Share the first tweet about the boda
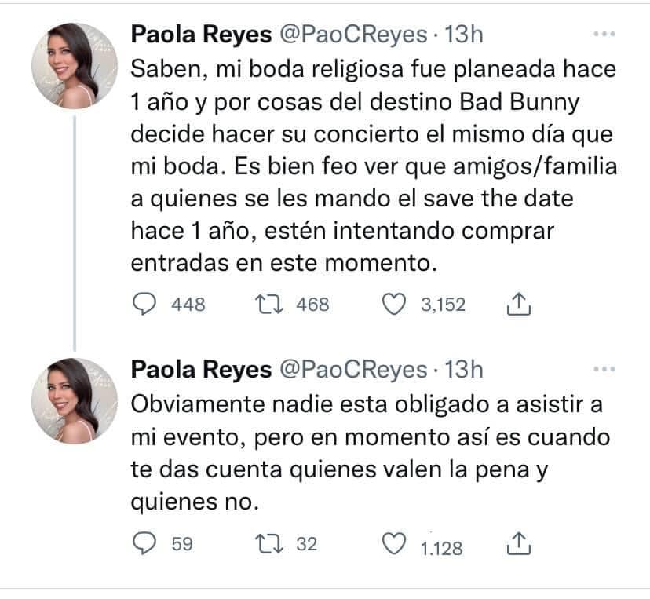 pos(519,304)
